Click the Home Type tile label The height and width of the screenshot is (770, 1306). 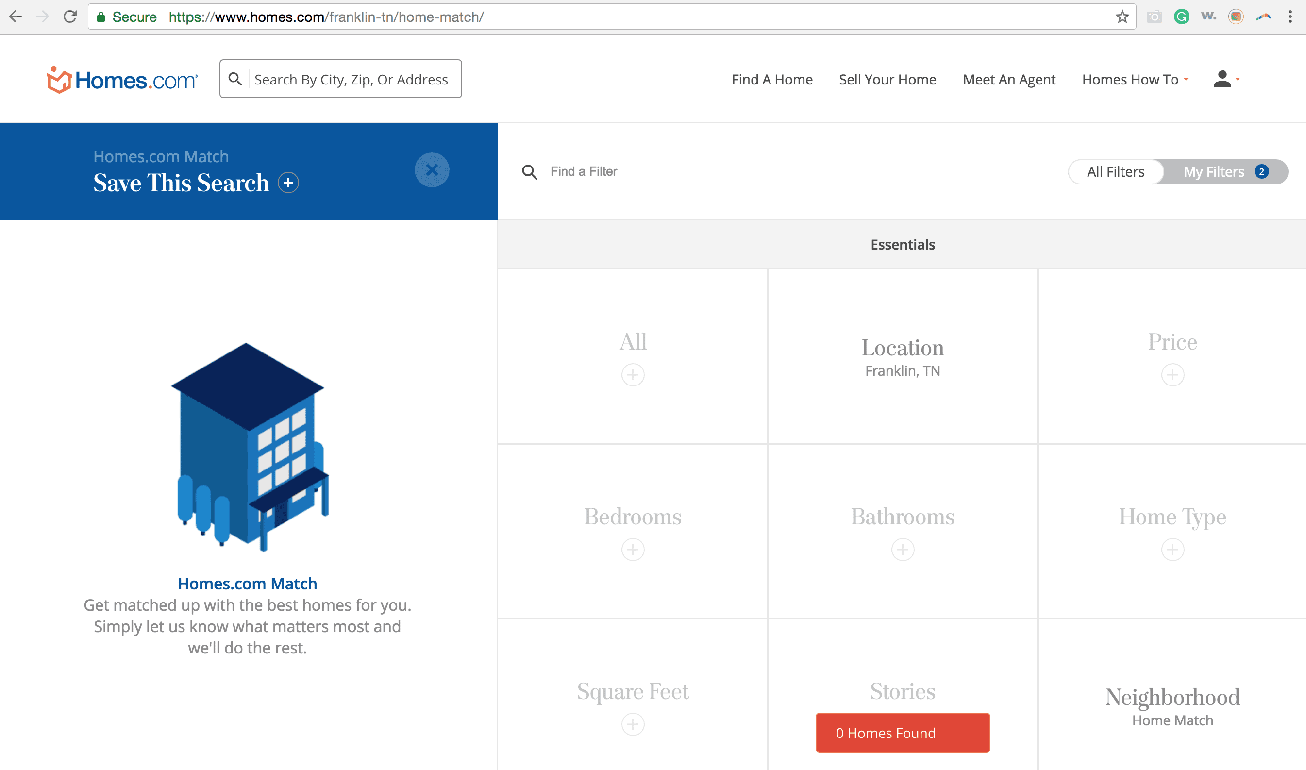(x=1172, y=517)
